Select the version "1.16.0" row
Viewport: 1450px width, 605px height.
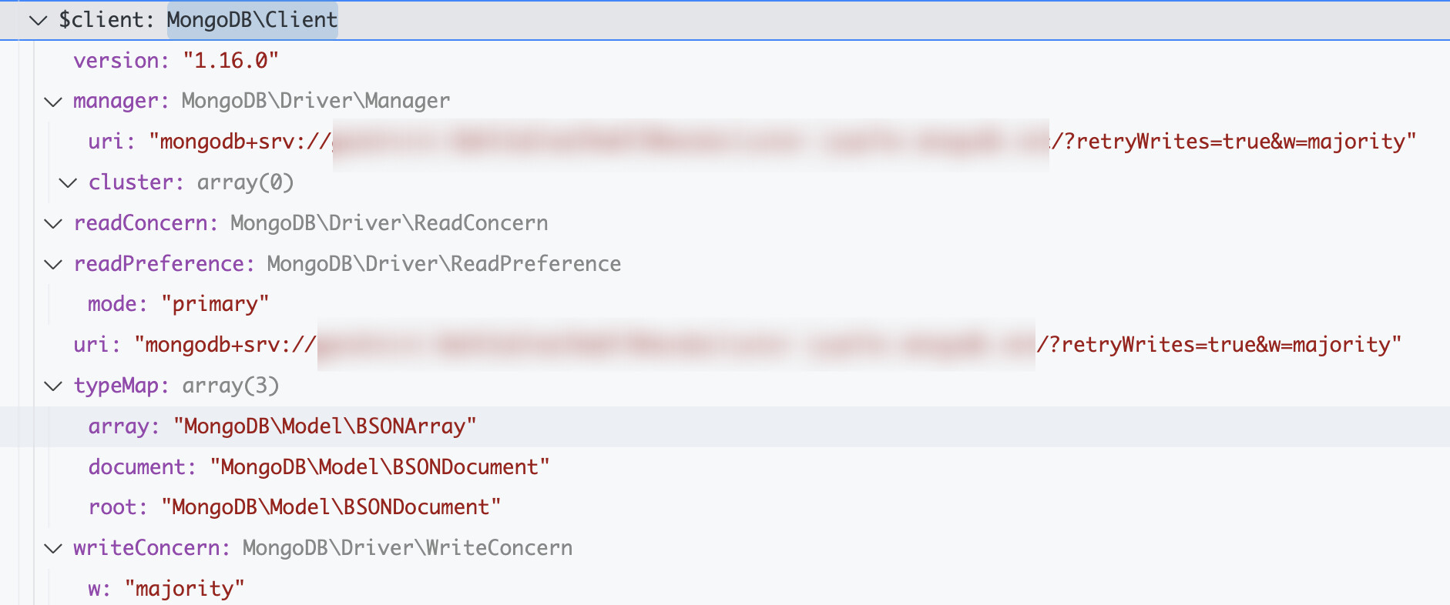176,61
